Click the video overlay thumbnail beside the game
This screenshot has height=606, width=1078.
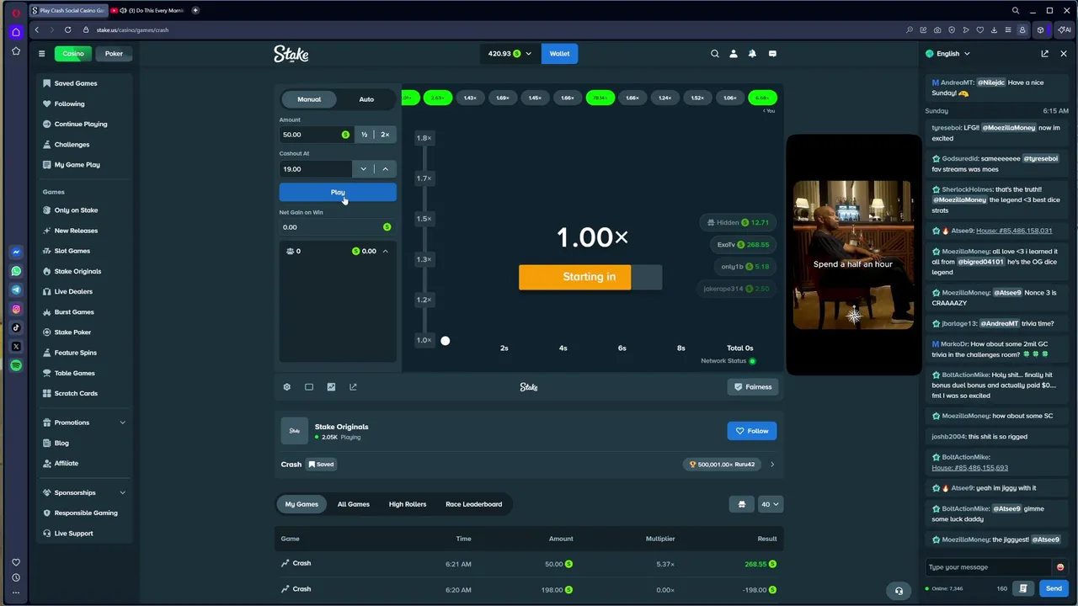(852, 254)
